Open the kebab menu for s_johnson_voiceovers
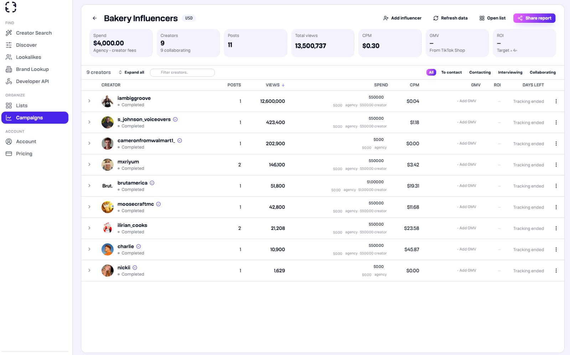Image resolution: width=570 pixels, height=355 pixels. [556, 122]
